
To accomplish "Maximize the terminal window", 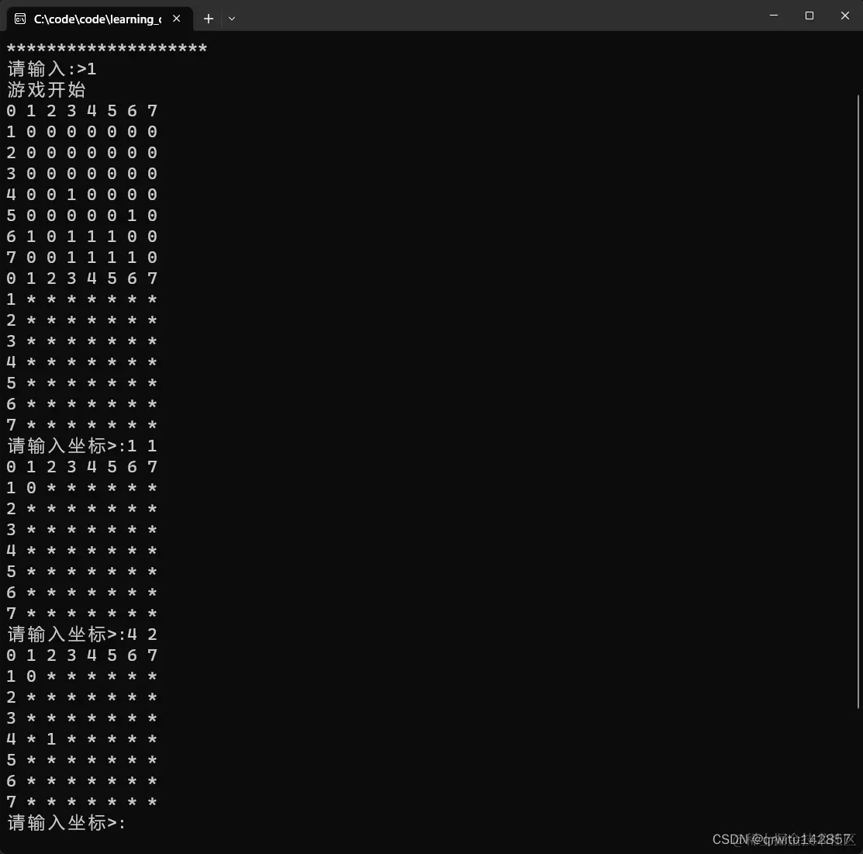I will tap(809, 16).
